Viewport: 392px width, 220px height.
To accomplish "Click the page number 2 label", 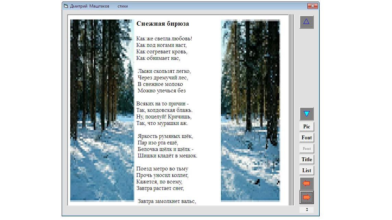I will 306,209.
